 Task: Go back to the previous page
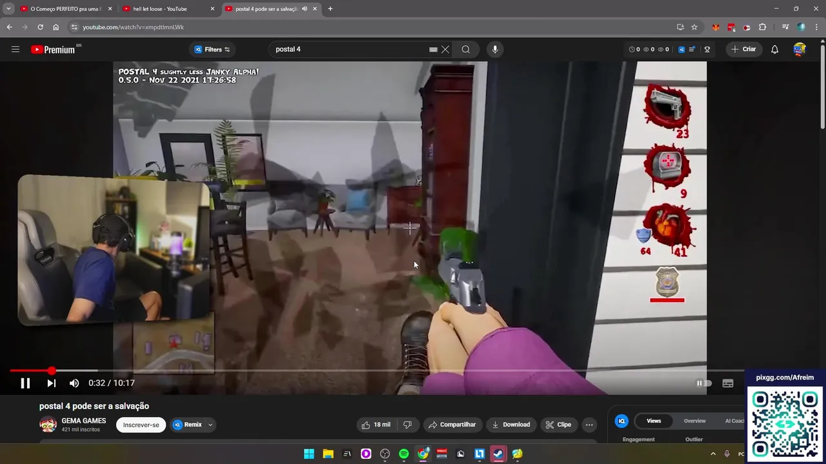pyautogui.click(x=9, y=27)
